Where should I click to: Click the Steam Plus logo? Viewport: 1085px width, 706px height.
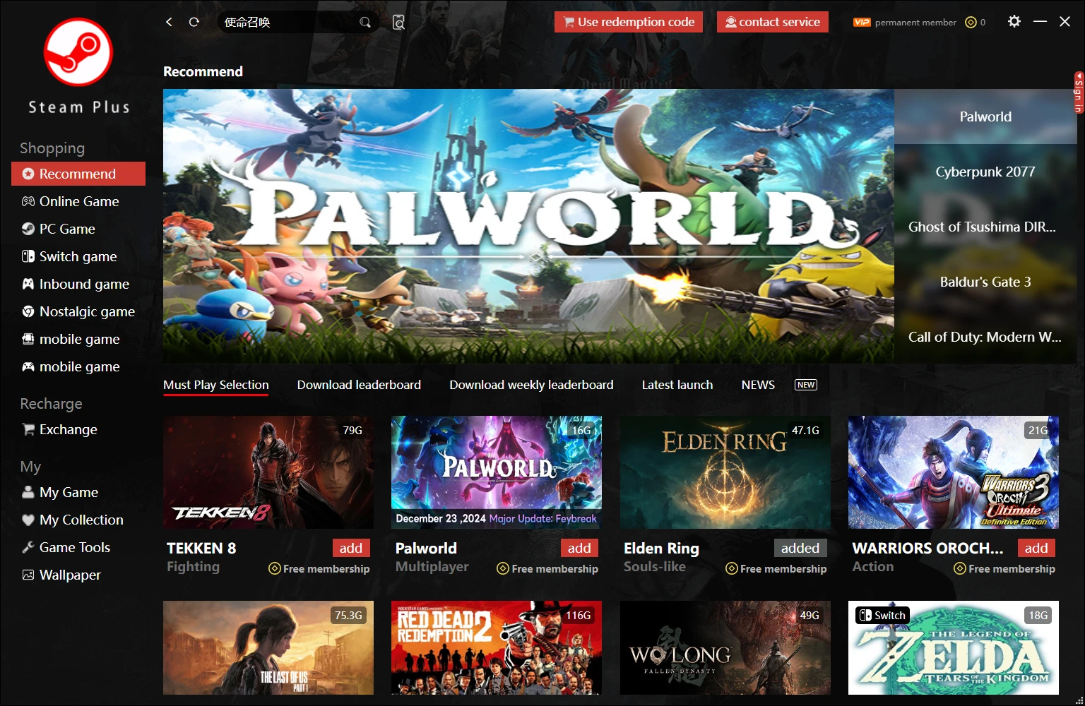point(78,53)
